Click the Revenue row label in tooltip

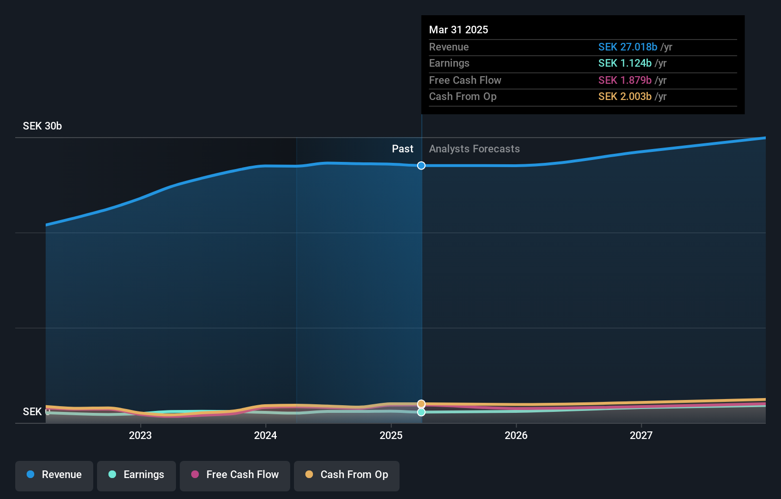tap(449, 47)
